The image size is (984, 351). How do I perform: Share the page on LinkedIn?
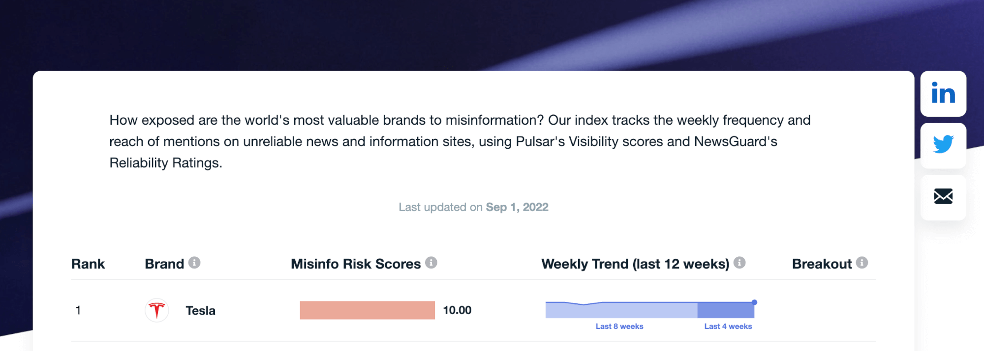943,93
